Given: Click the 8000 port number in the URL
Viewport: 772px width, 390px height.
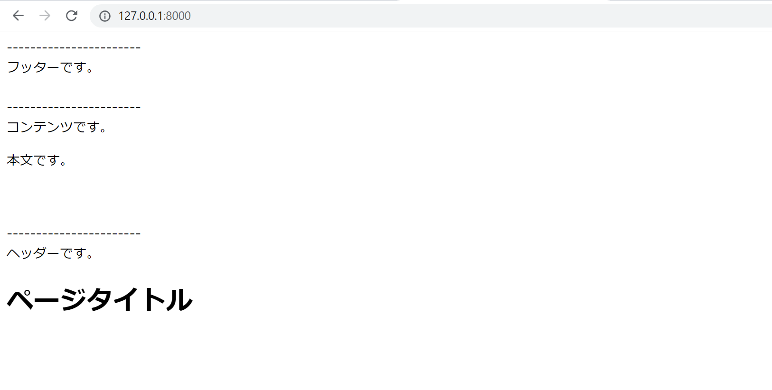Looking at the screenshot, I should pyautogui.click(x=179, y=16).
